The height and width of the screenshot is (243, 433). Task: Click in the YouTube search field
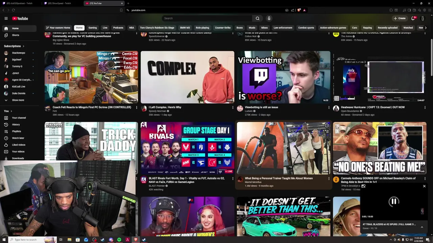point(207,18)
